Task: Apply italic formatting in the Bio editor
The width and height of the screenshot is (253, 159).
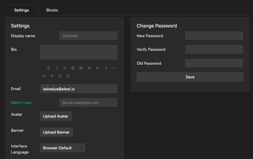Action: point(57,68)
